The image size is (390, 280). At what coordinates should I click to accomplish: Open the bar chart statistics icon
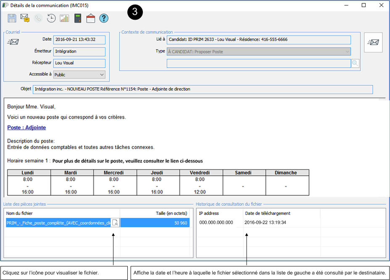pyautogui.click(x=64, y=18)
